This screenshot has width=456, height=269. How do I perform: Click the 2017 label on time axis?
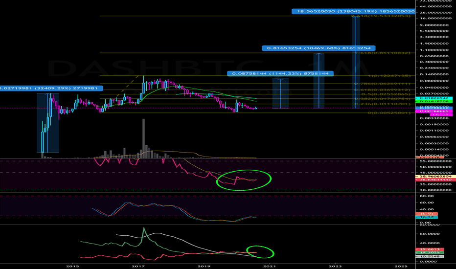pyautogui.click(x=138, y=266)
